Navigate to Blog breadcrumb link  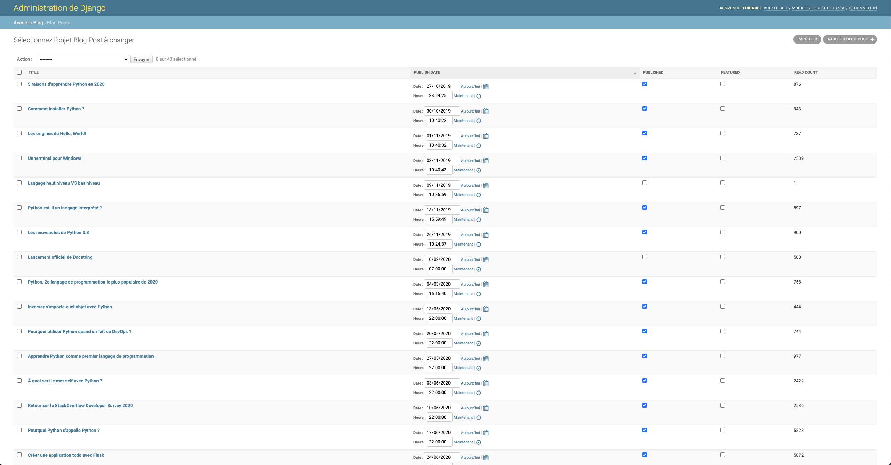click(38, 23)
